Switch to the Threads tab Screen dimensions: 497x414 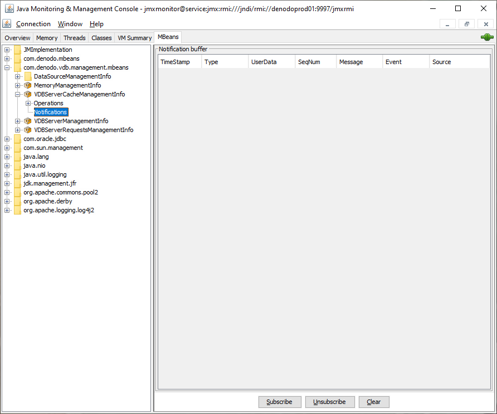75,38
